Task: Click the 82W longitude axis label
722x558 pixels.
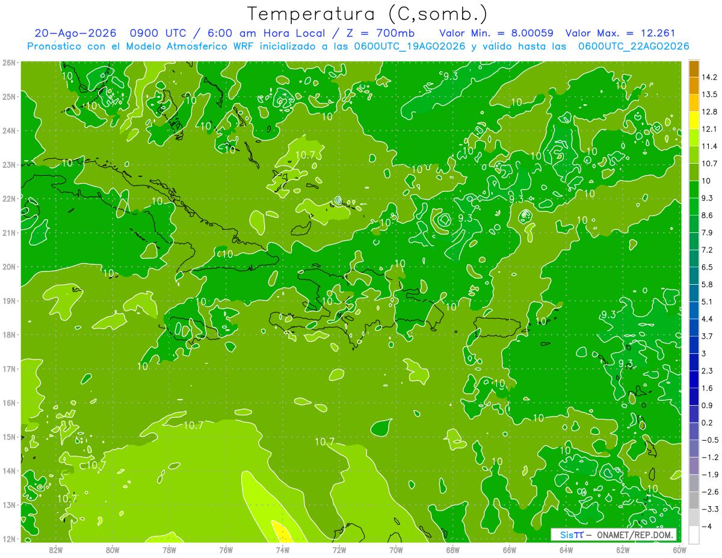Action: click(55, 550)
